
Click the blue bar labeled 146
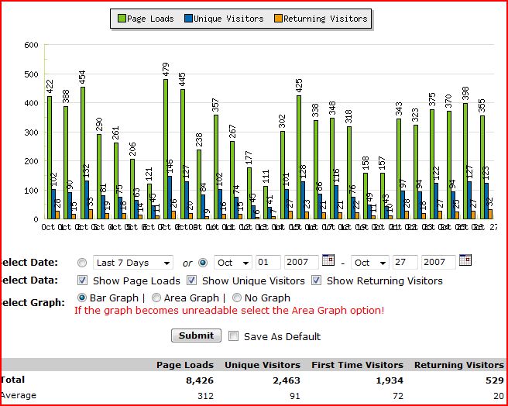coord(170,198)
